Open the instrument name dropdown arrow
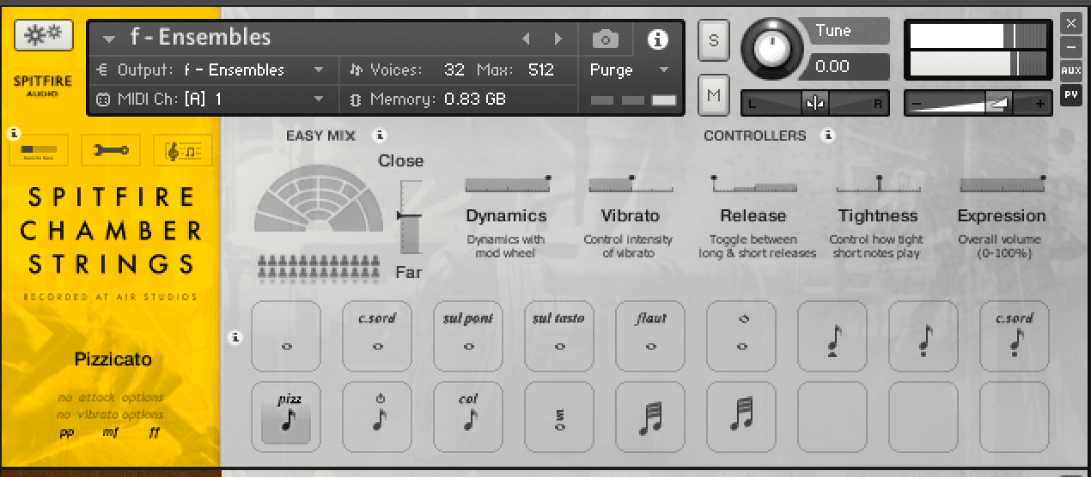This screenshot has height=477, width=1091. (108, 39)
